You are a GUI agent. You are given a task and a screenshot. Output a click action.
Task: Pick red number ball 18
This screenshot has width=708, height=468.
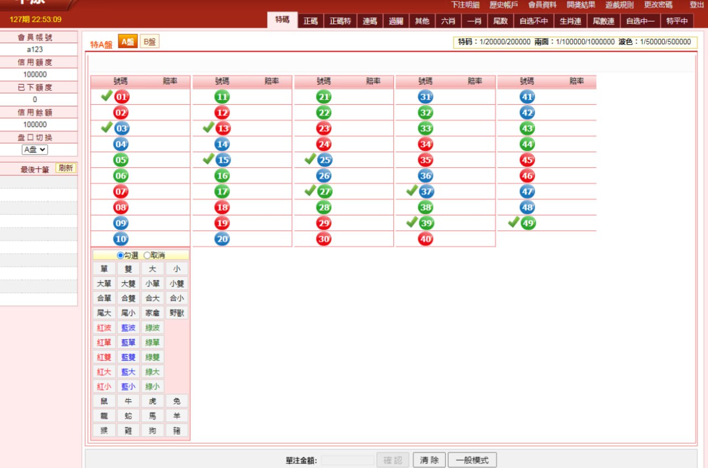(222, 208)
